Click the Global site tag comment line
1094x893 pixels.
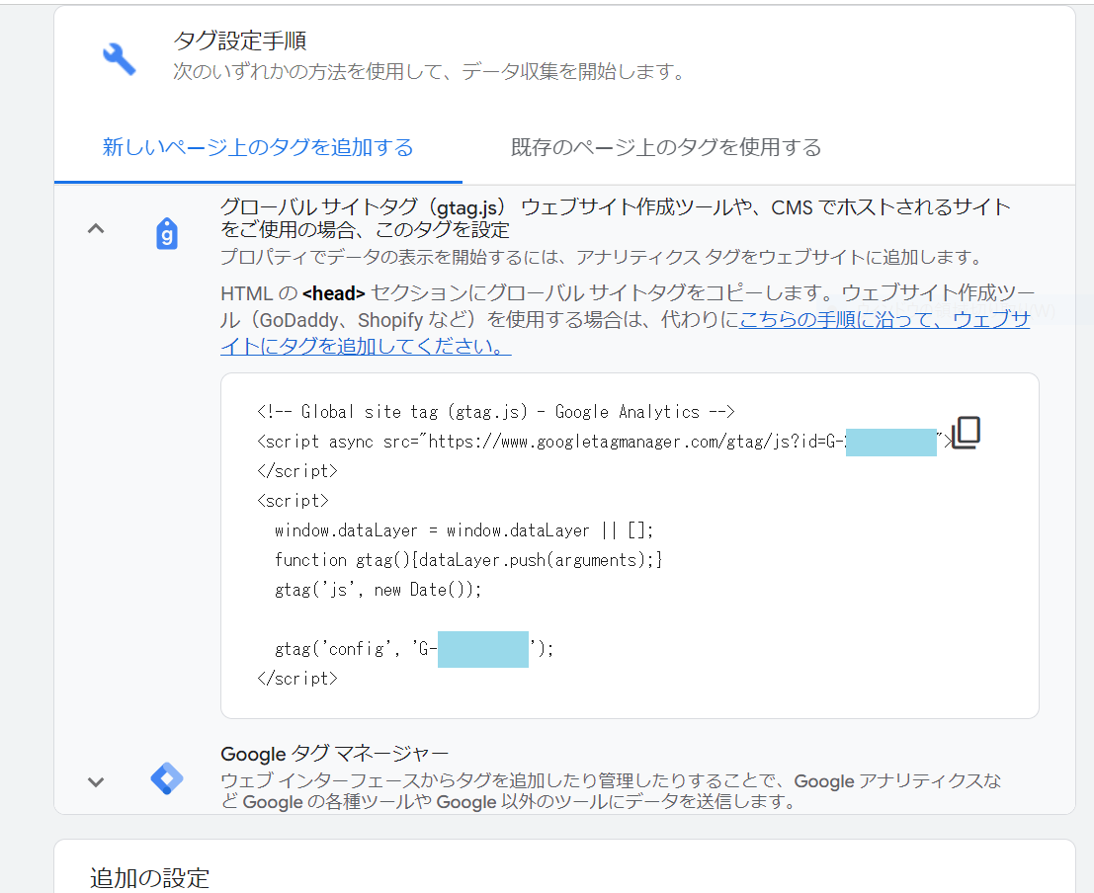click(495, 412)
